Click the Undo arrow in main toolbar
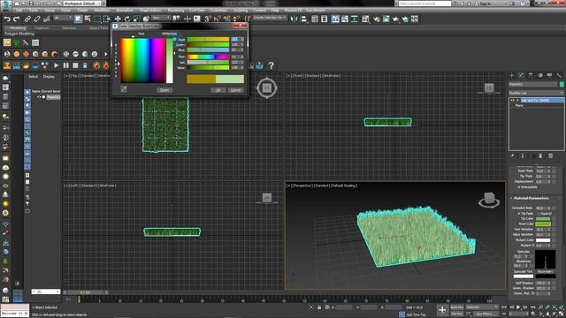The width and height of the screenshot is (566, 318). click(7, 19)
